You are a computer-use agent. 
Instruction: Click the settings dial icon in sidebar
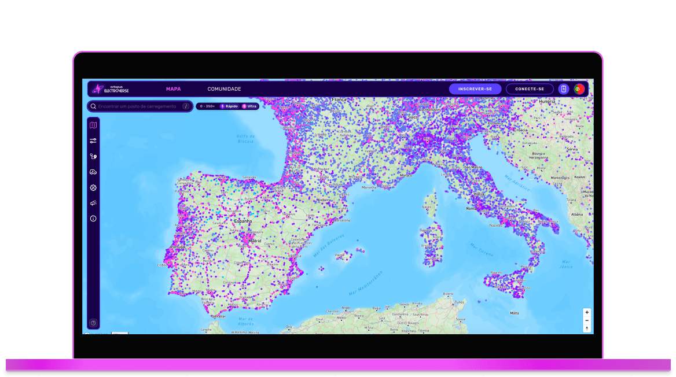[93, 187]
